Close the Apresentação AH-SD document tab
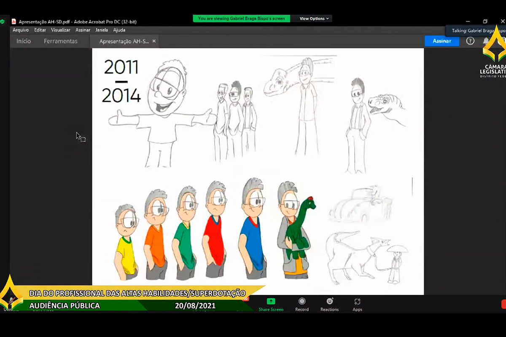 tap(154, 41)
